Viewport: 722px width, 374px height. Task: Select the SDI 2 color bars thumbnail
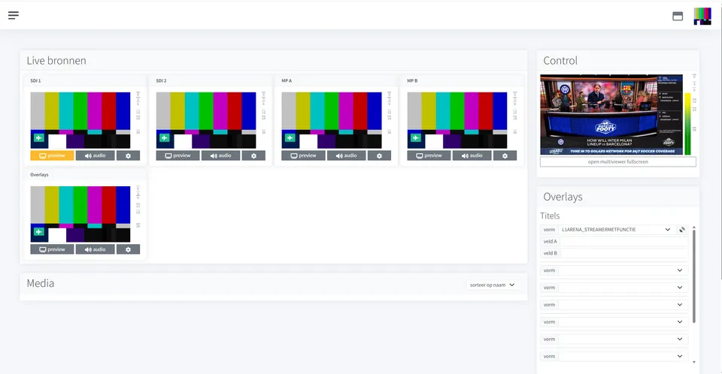206,120
